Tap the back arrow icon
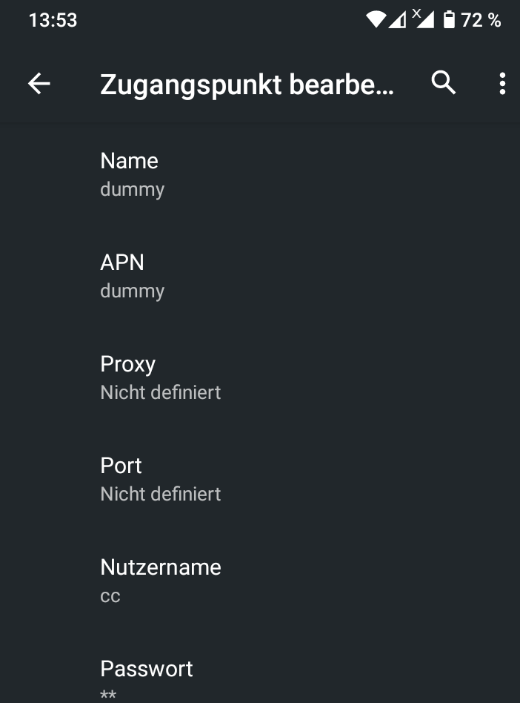Image resolution: width=520 pixels, height=703 pixels. (x=39, y=84)
